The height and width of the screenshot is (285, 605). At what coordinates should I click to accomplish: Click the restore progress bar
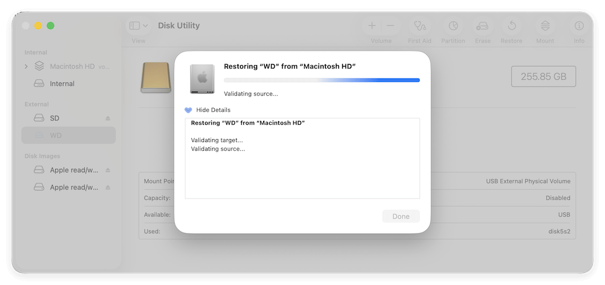coord(321,80)
